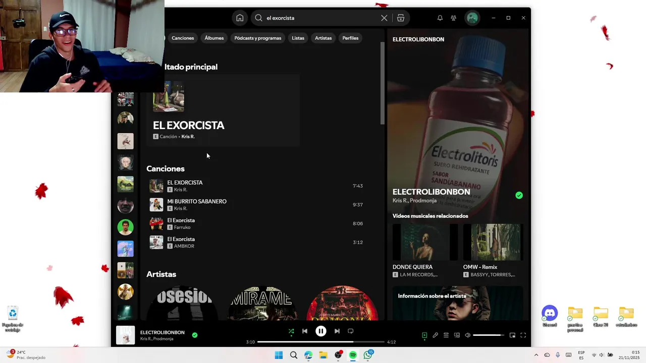Open AMBKOR artist link
The image size is (646, 363).
point(184,246)
